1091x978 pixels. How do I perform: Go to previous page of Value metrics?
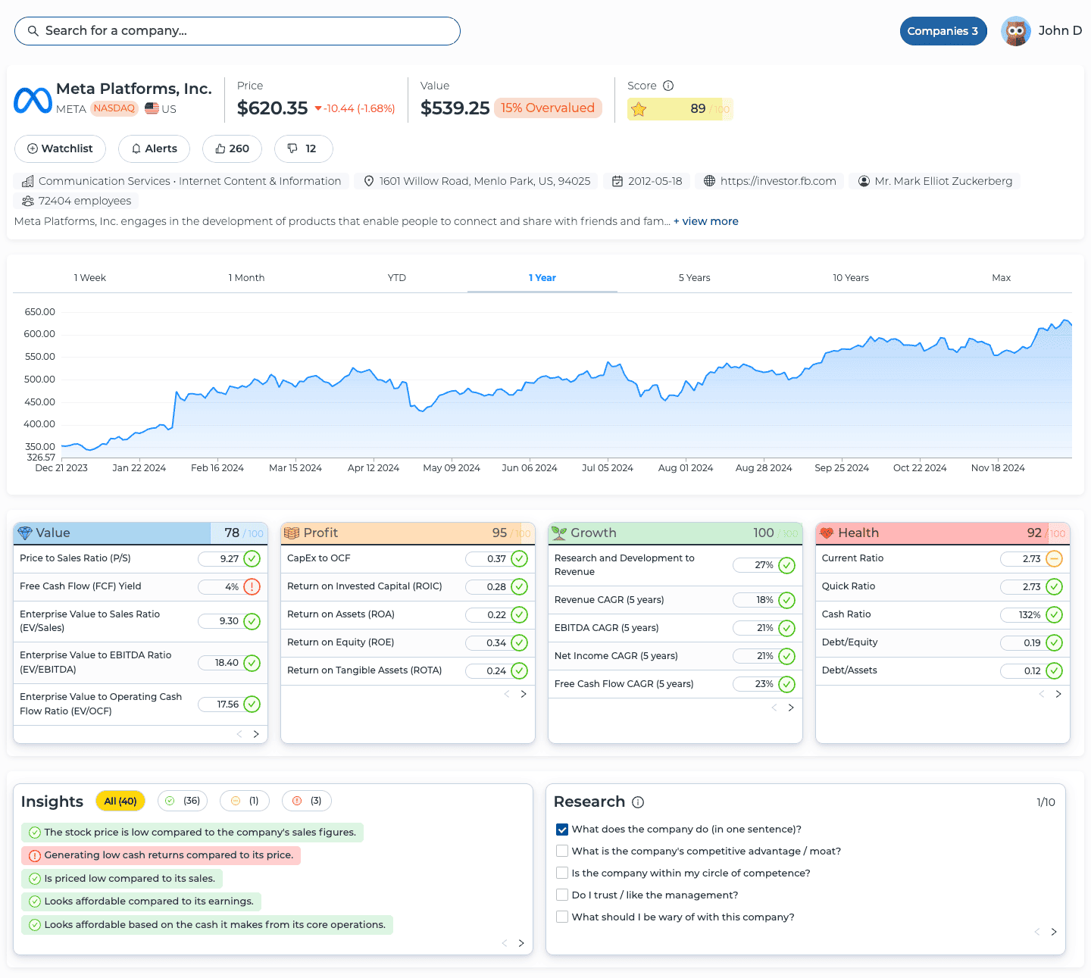(239, 734)
